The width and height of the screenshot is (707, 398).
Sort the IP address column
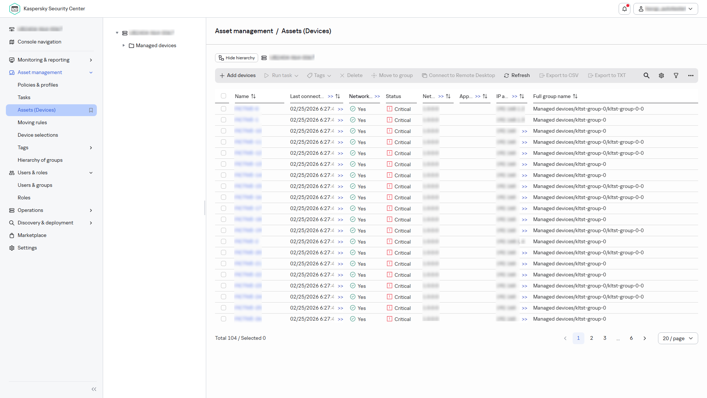coord(522,96)
